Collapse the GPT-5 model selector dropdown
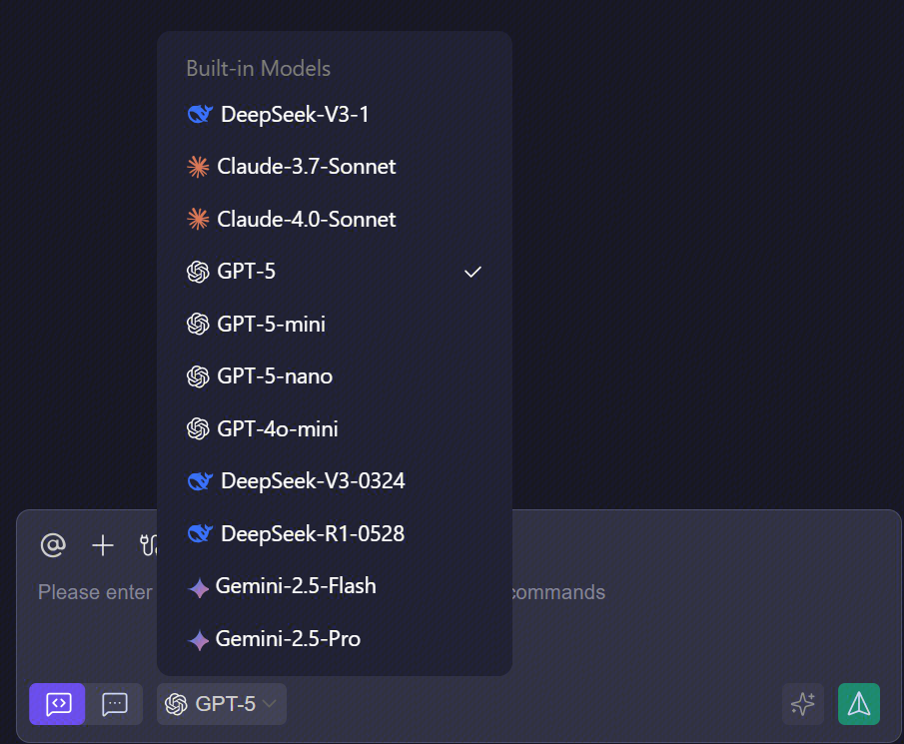Viewport: 904px width, 744px height. [x=222, y=704]
